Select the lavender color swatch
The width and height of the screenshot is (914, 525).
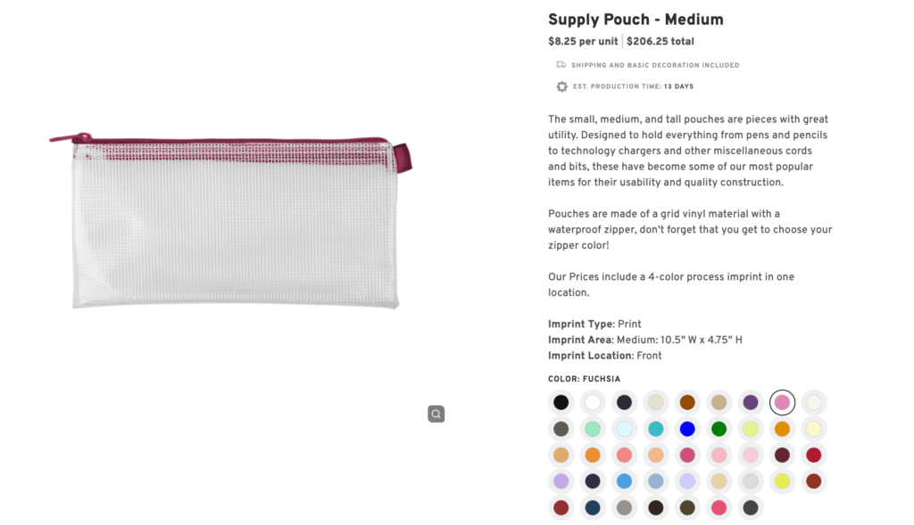point(561,481)
